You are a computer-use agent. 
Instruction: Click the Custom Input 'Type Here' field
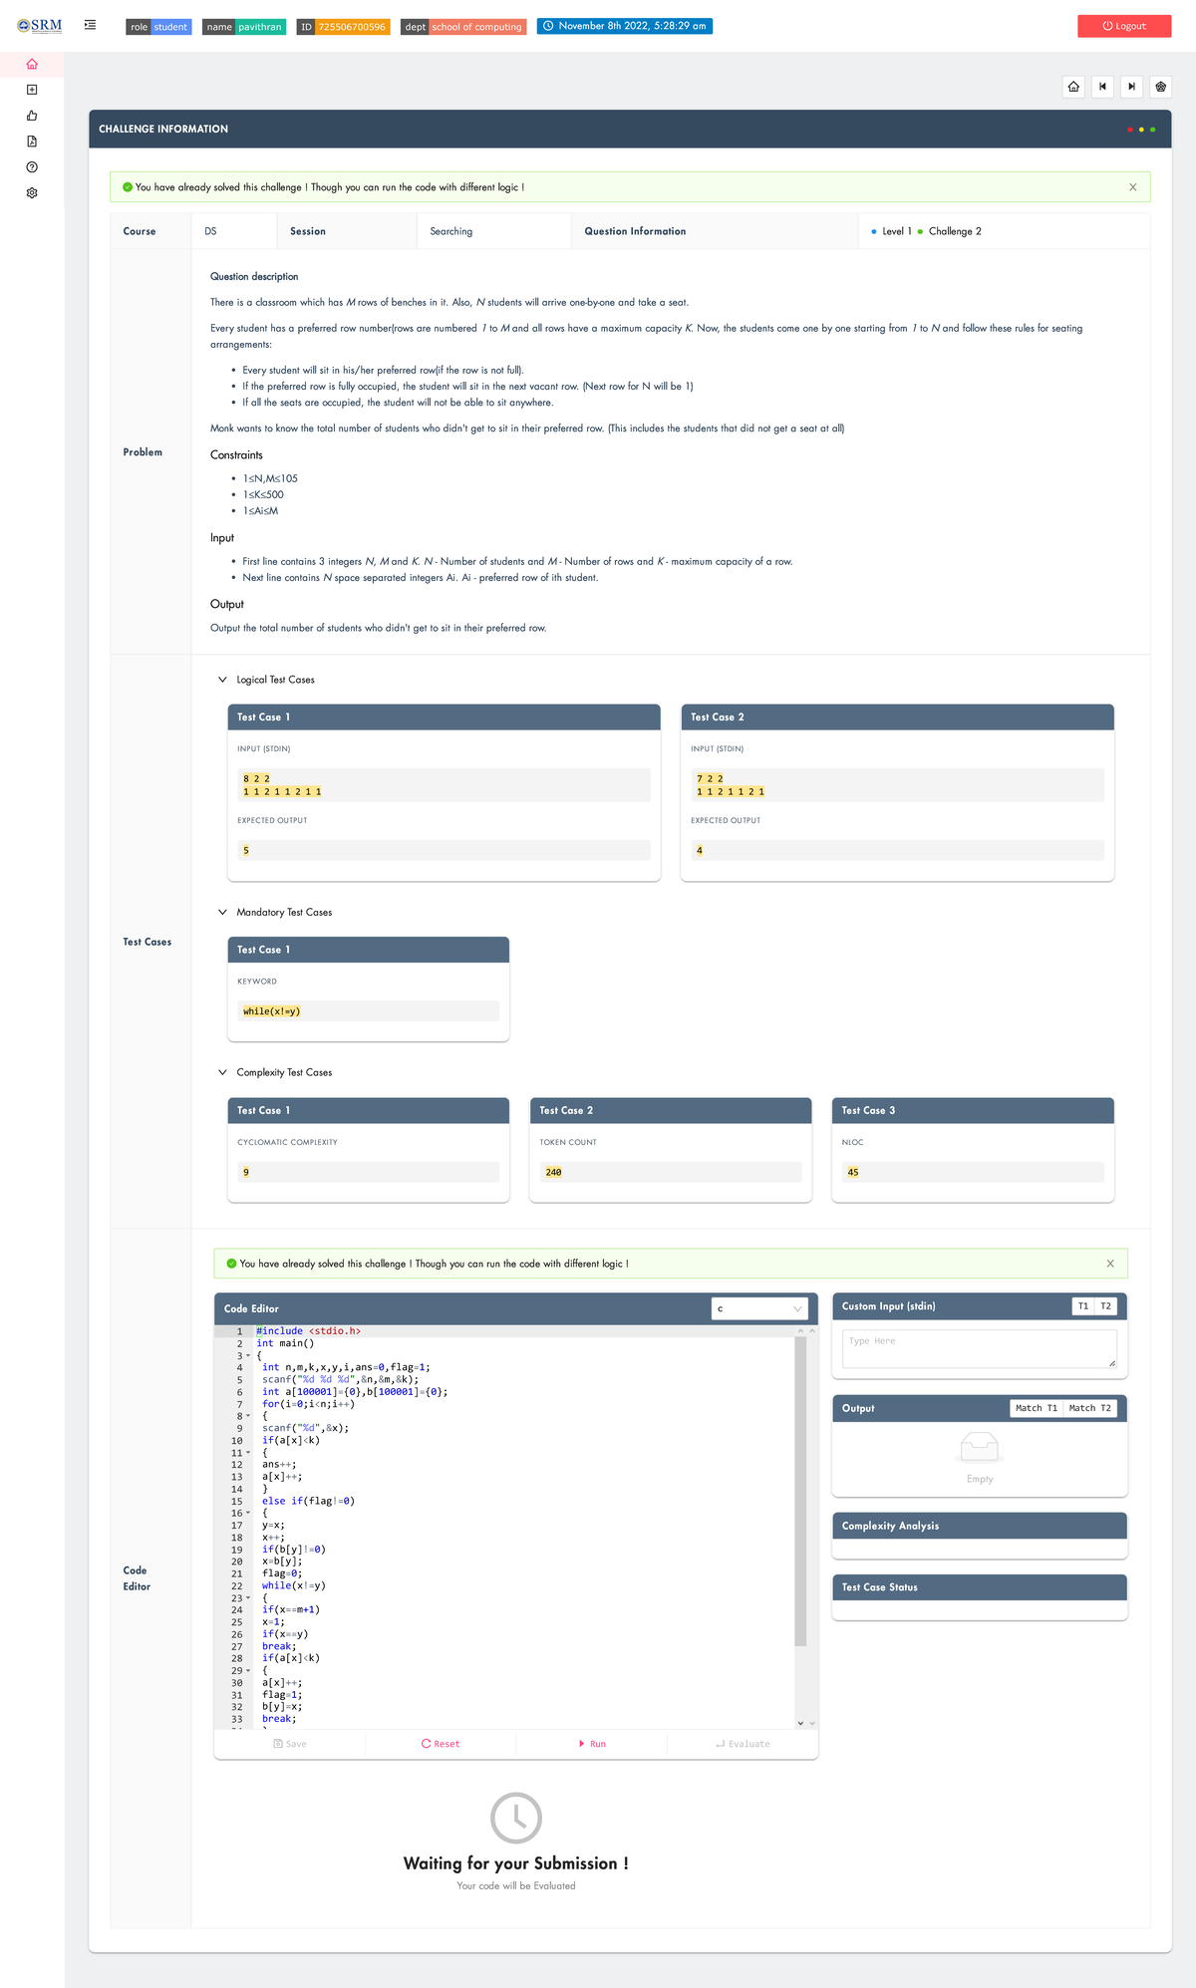(979, 1348)
